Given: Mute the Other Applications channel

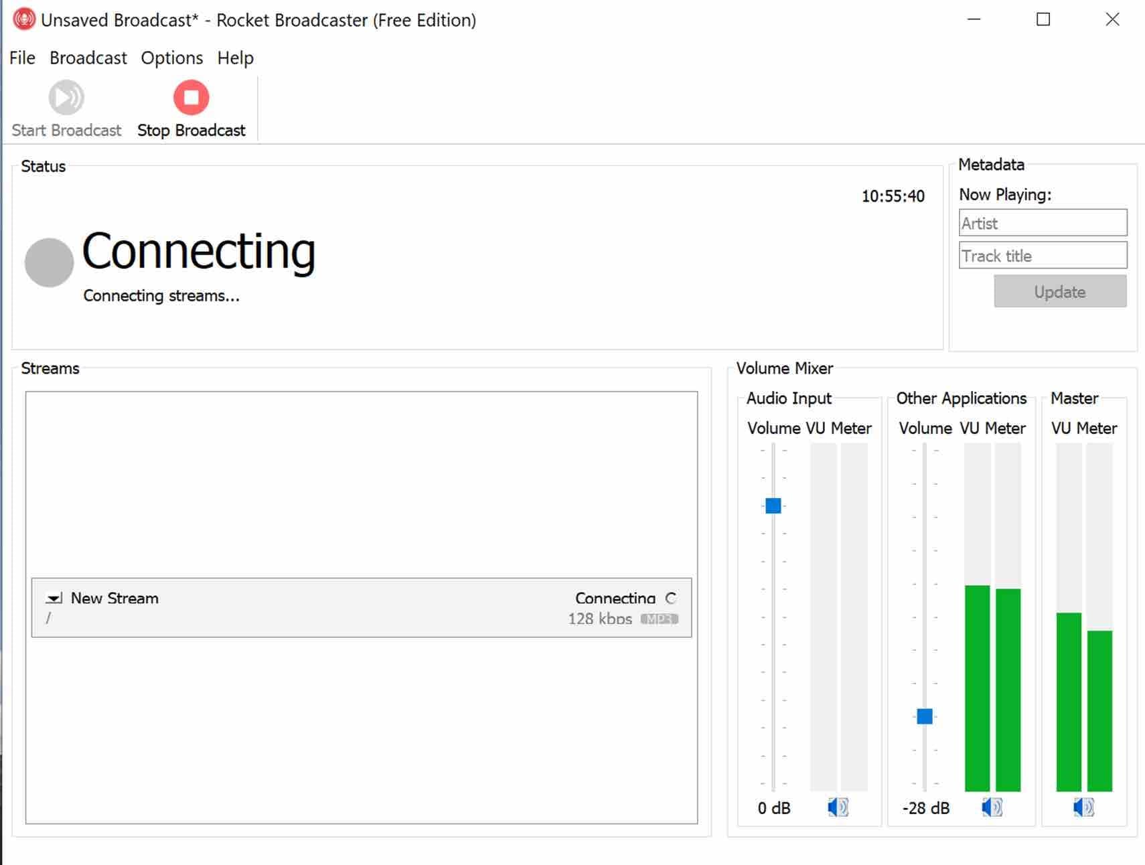Looking at the screenshot, I should pos(992,807).
